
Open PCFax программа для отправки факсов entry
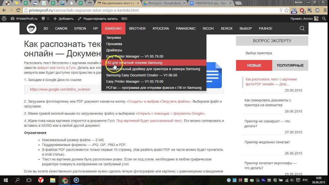154,88
